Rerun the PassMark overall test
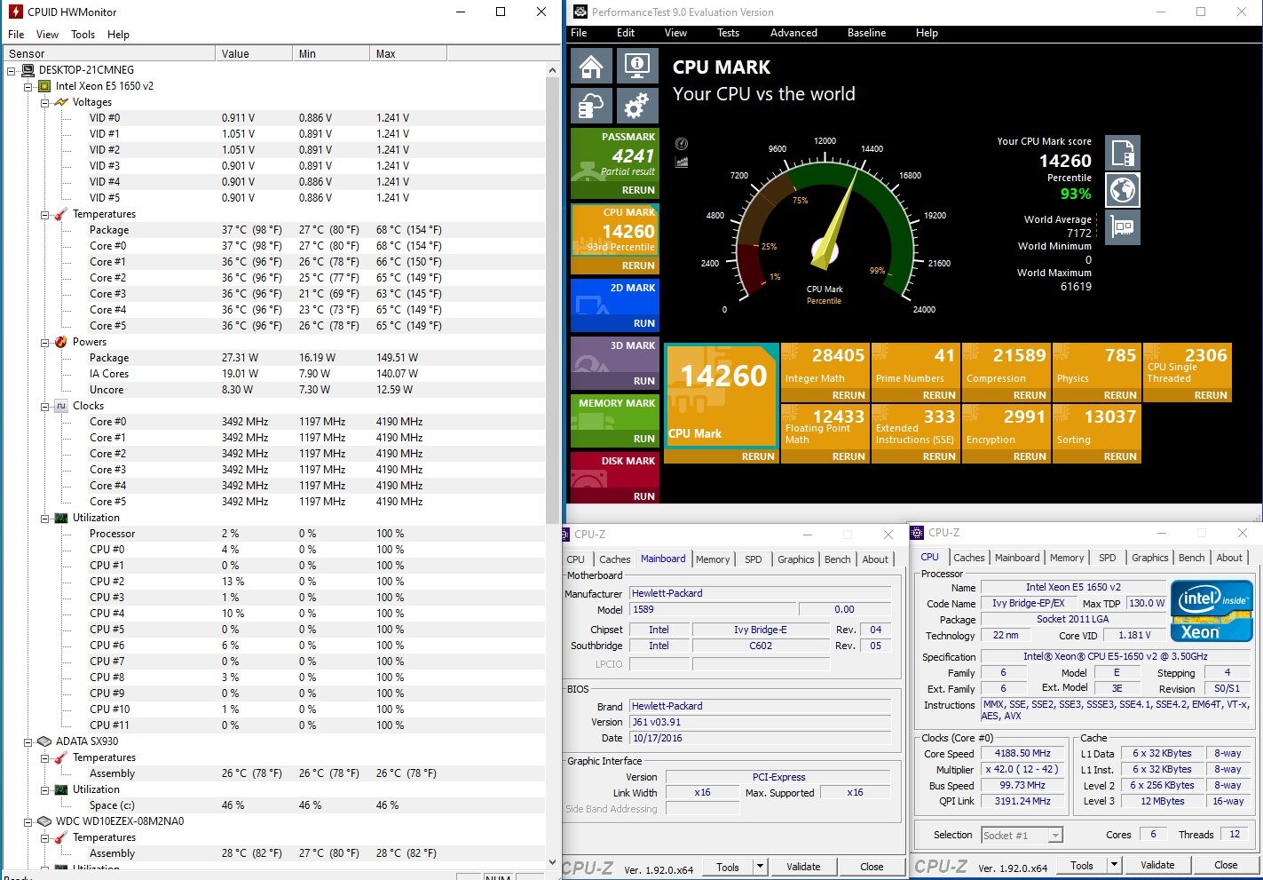1263x880 pixels. click(638, 190)
